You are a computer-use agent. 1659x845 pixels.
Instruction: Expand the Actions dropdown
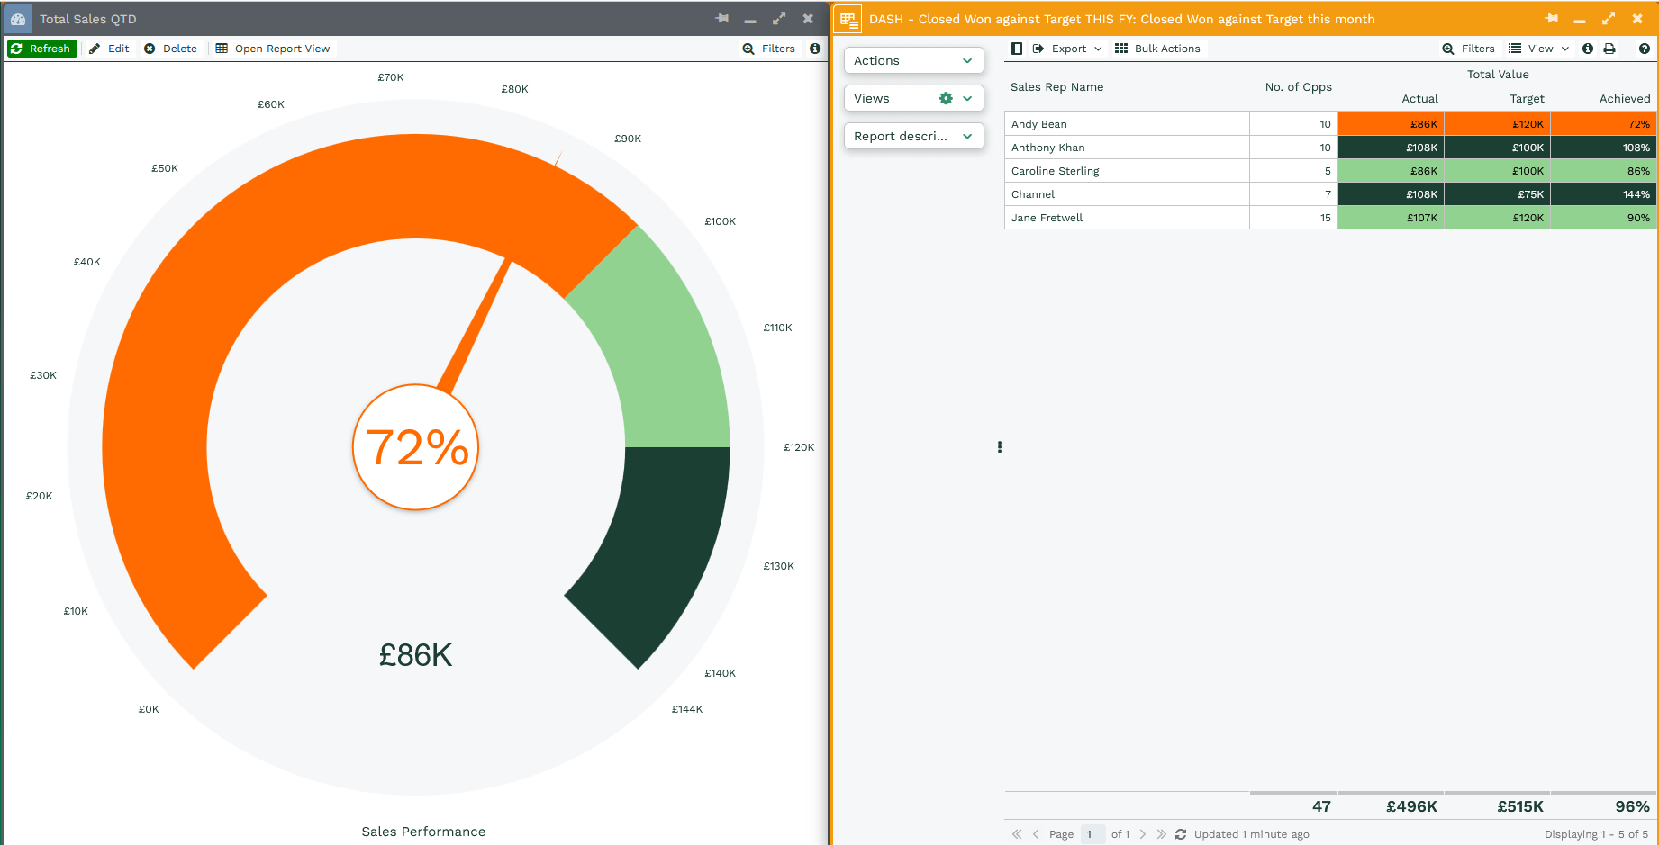coord(913,60)
